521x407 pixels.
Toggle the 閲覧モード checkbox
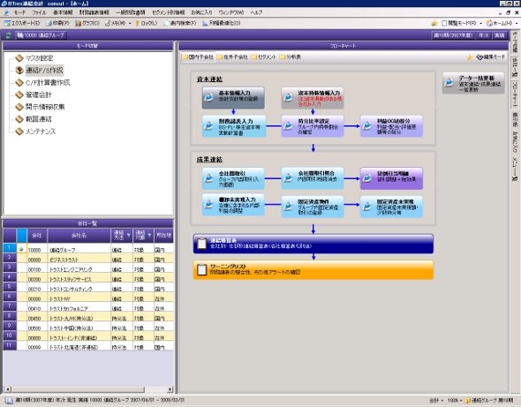(x=444, y=23)
